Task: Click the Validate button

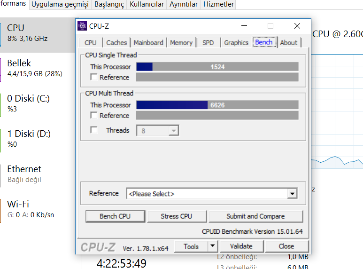Action: click(241, 246)
